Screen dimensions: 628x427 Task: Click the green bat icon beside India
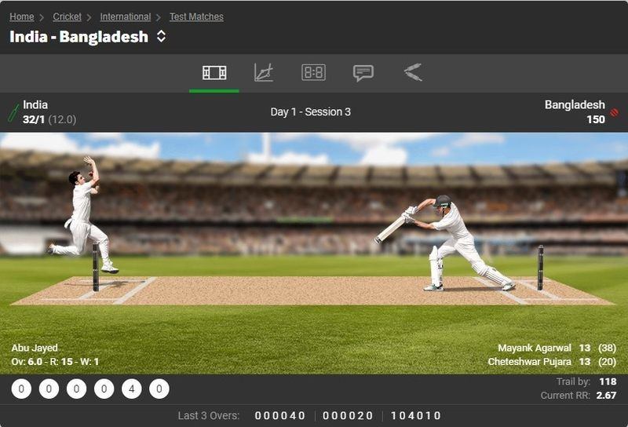pyautogui.click(x=13, y=113)
